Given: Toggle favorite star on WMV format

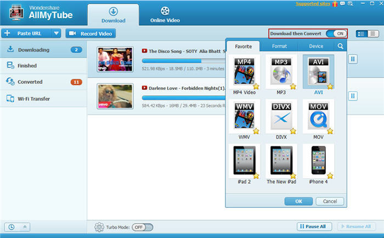Looking at the screenshot, I should tap(256, 131).
